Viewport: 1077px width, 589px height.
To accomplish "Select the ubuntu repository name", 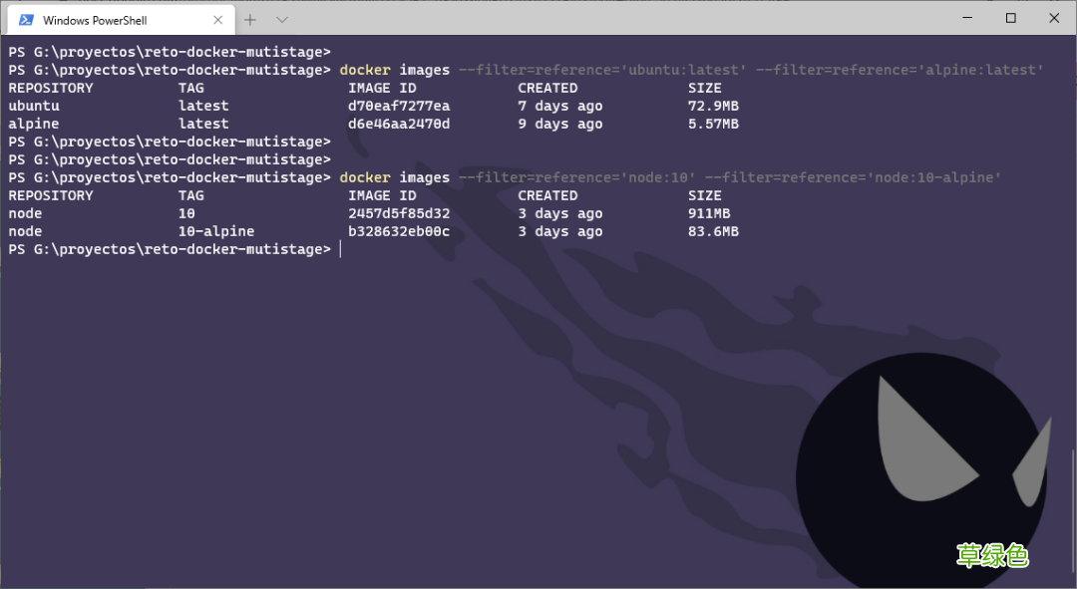I will point(33,105).
